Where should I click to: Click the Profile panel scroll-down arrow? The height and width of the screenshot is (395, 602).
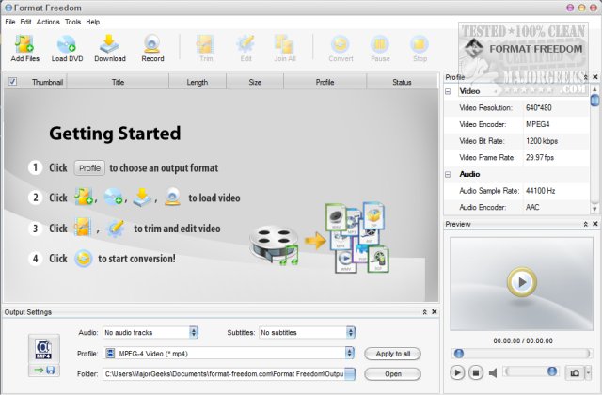tap(594, 209)
